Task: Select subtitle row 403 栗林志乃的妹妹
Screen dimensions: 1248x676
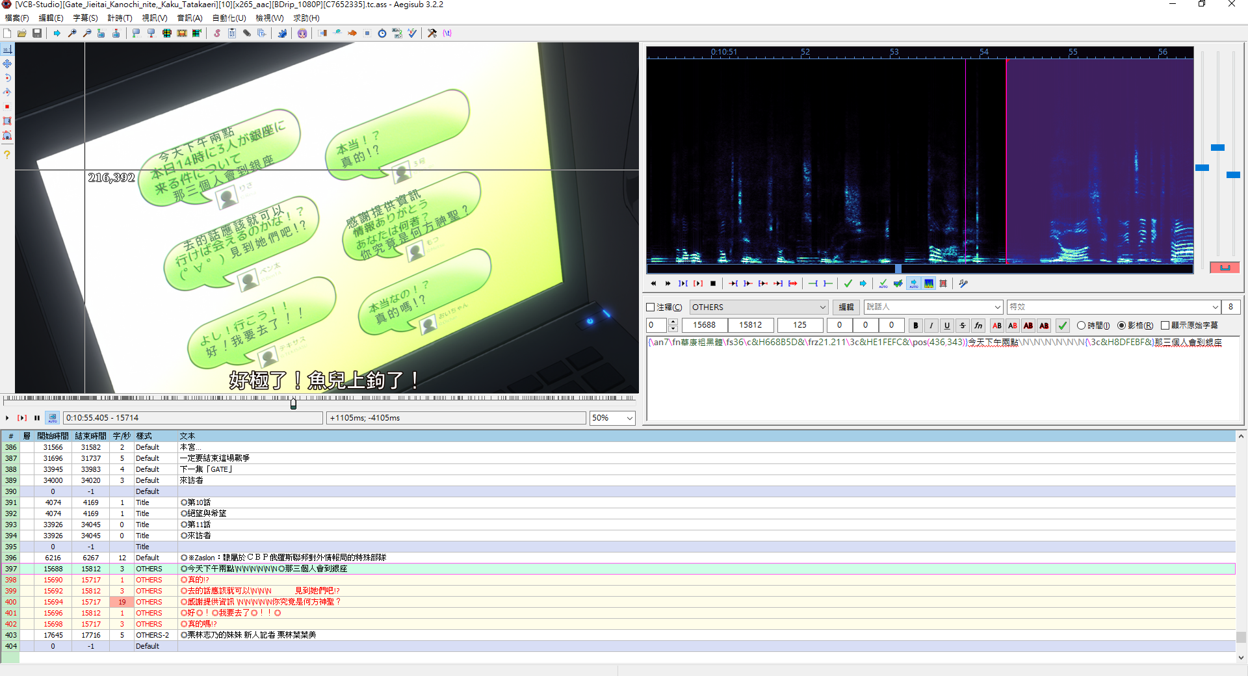Action: pos(617,635)
